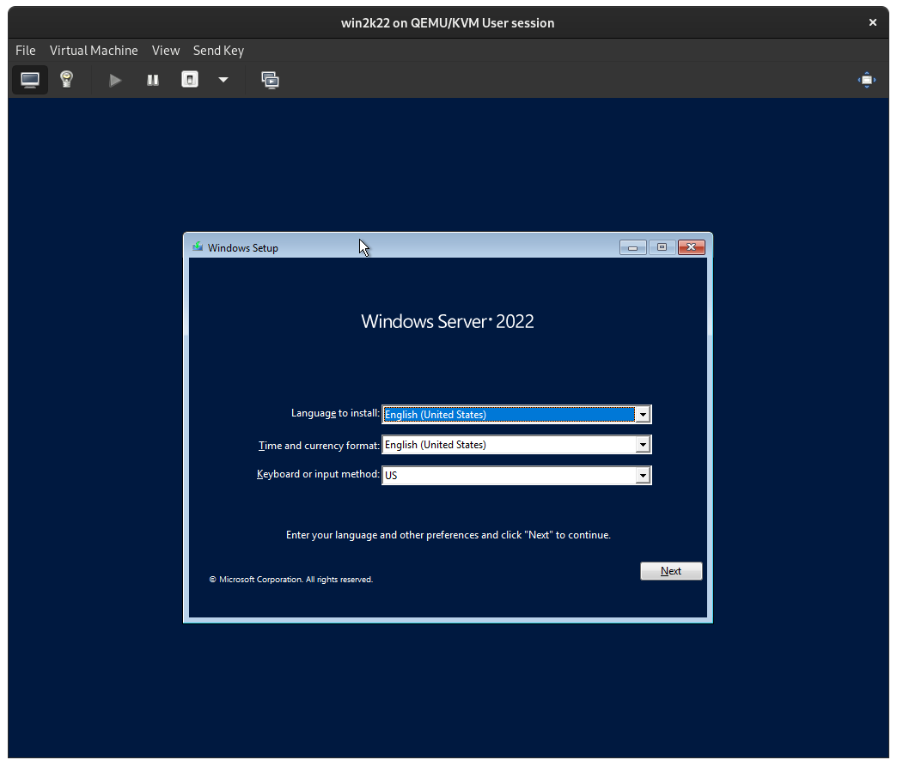Click the Next button to continue setup
Image resolution: width=897 pixels, height=766 pixels.
point(671,570)
